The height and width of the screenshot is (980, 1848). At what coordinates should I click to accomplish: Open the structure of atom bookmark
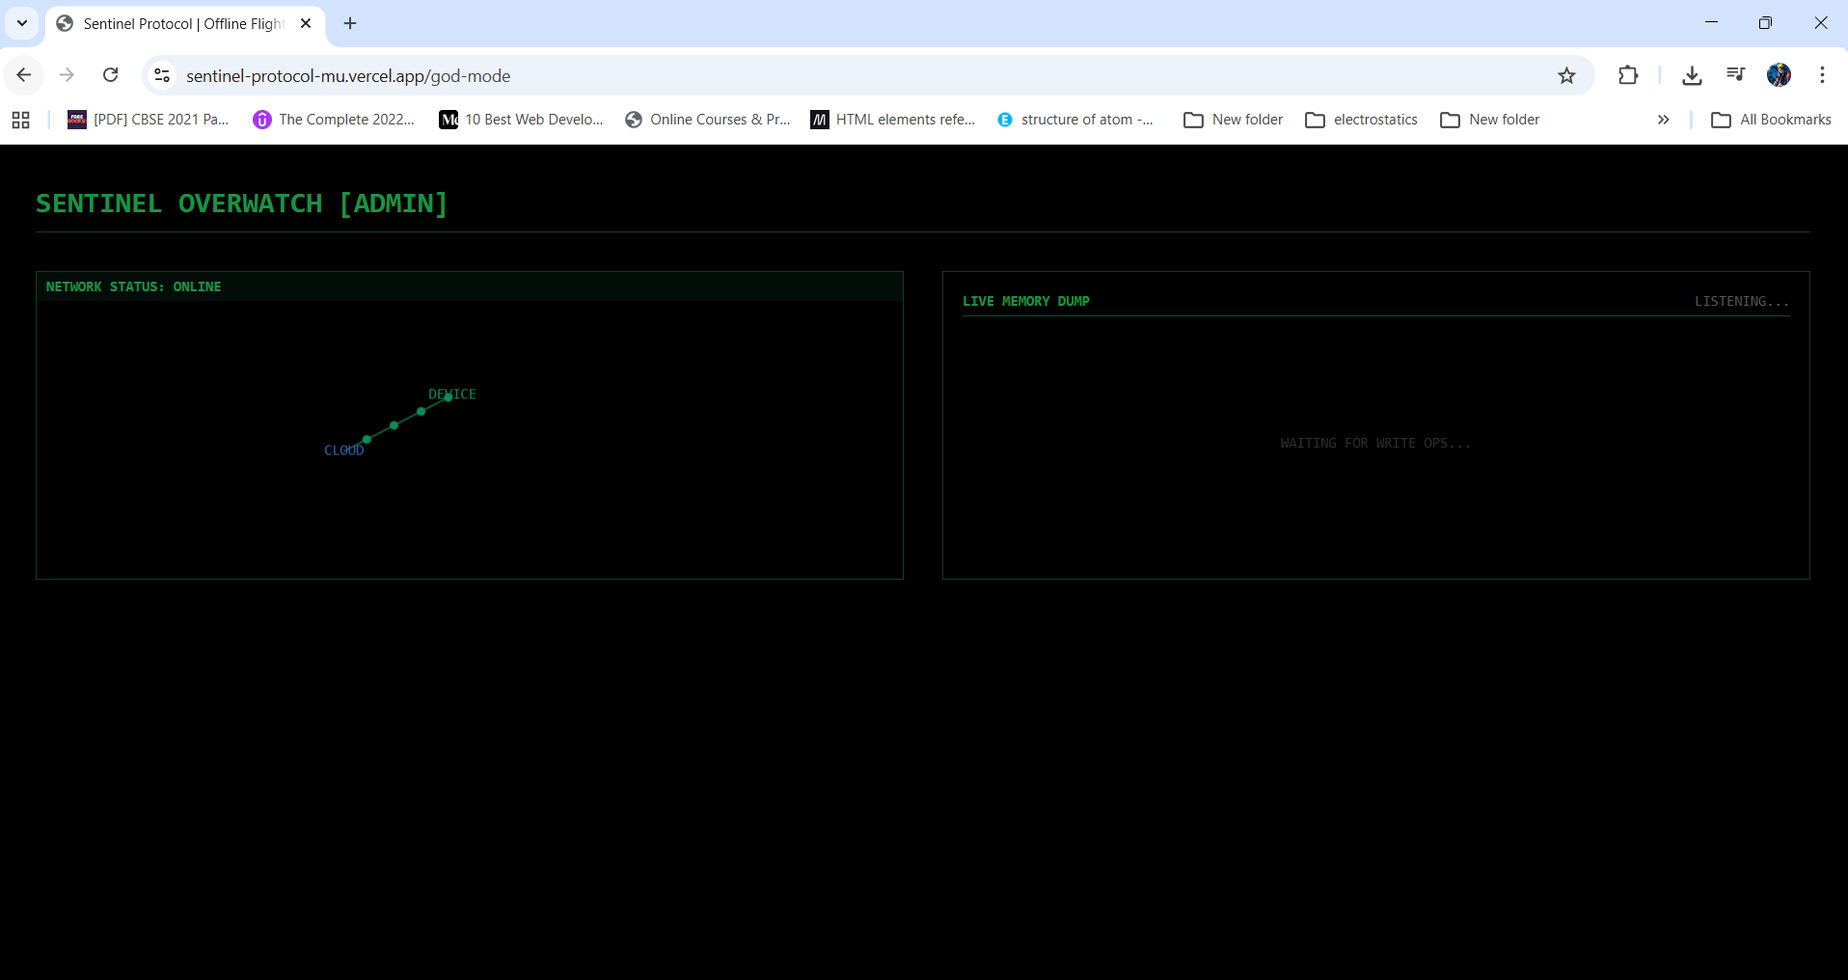point(1075,120)
